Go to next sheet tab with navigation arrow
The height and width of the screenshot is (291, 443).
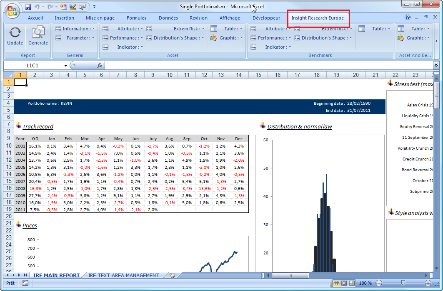(x=19, y=275)
